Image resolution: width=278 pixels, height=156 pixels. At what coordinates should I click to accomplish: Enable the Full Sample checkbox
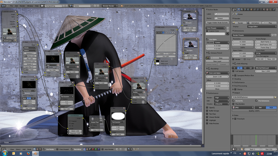point(233,71)
